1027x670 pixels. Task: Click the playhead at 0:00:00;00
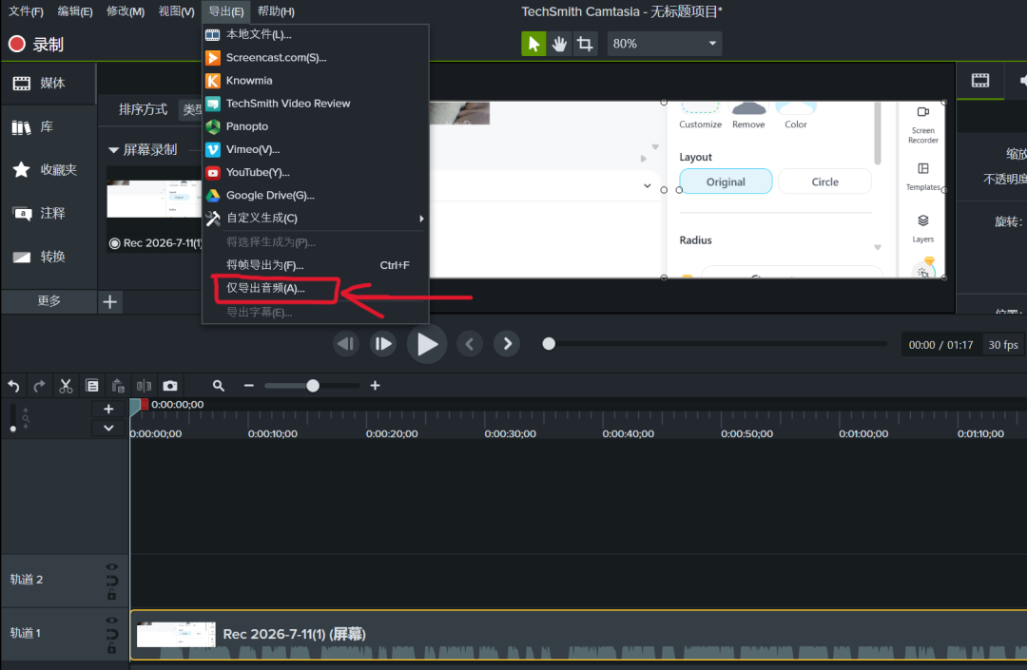tap(136, 407)
